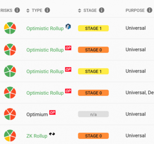Click the STAGE 0 badge in ZK Rollup row
154x144 pixels.
(x=93, y=136)
